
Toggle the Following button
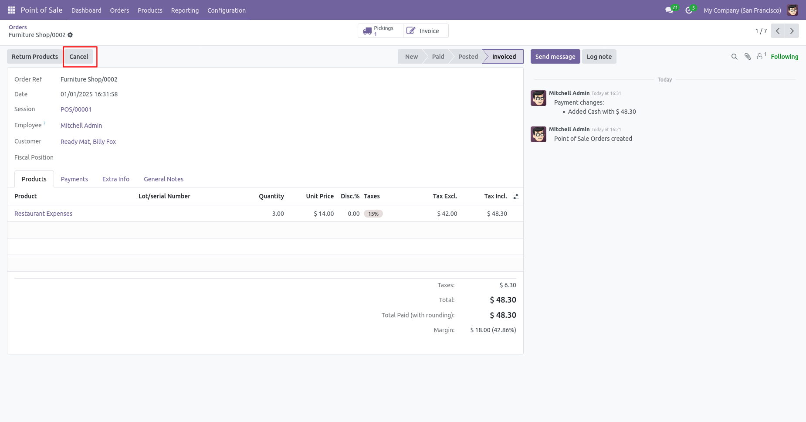click(x=784, y=57)
